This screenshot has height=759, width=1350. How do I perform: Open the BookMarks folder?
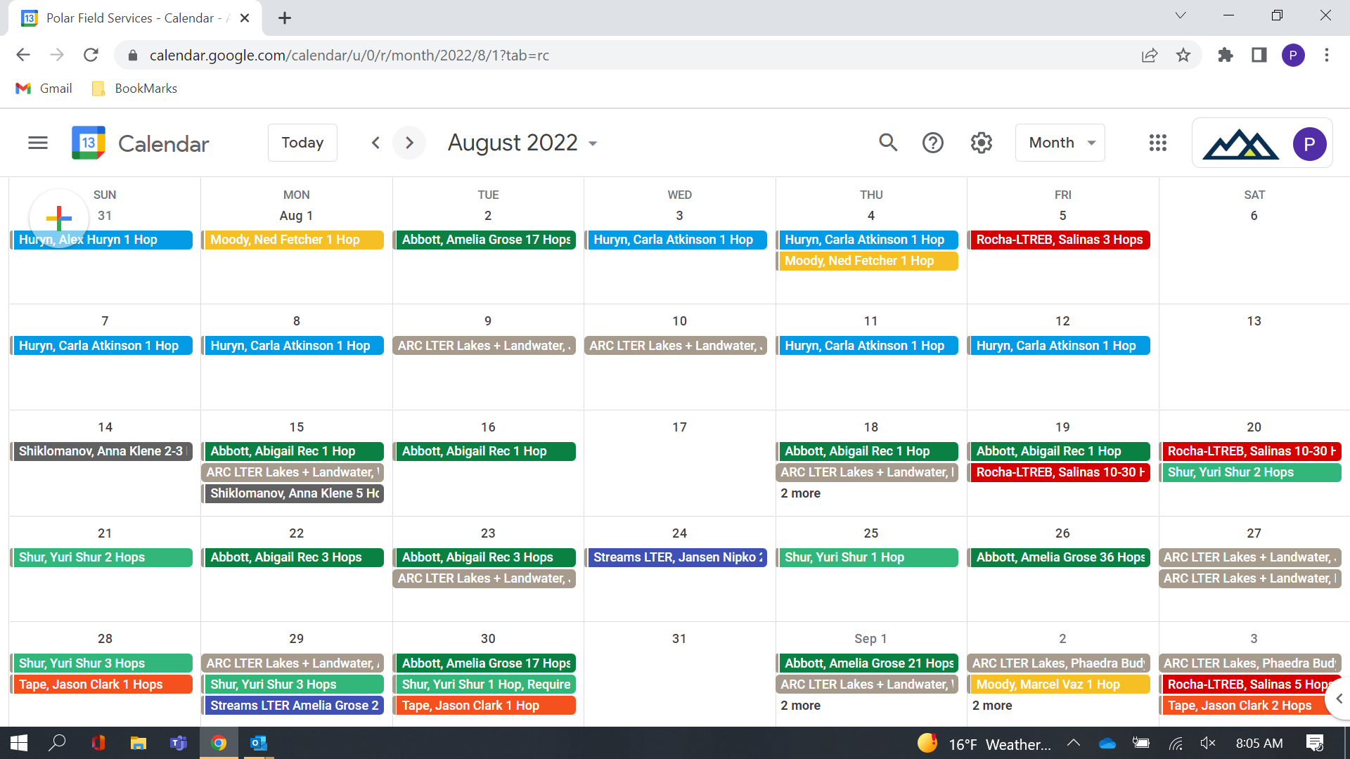pos(134,89)
